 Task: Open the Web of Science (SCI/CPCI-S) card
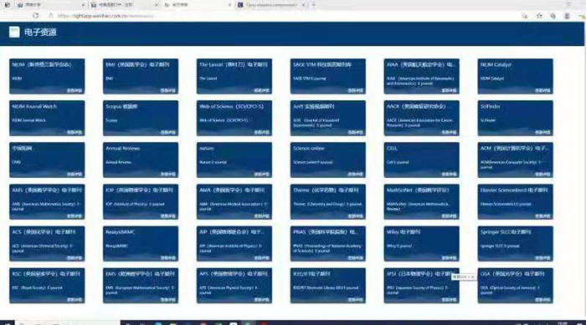click(x=234, y=118)
